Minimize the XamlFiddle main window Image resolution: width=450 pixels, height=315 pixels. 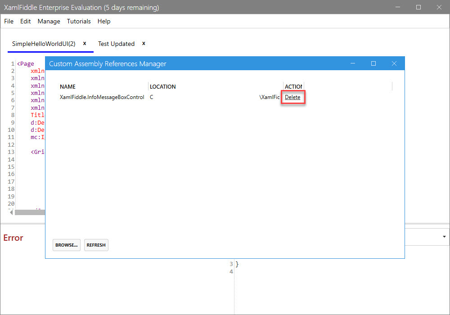[x=398, y=7]
